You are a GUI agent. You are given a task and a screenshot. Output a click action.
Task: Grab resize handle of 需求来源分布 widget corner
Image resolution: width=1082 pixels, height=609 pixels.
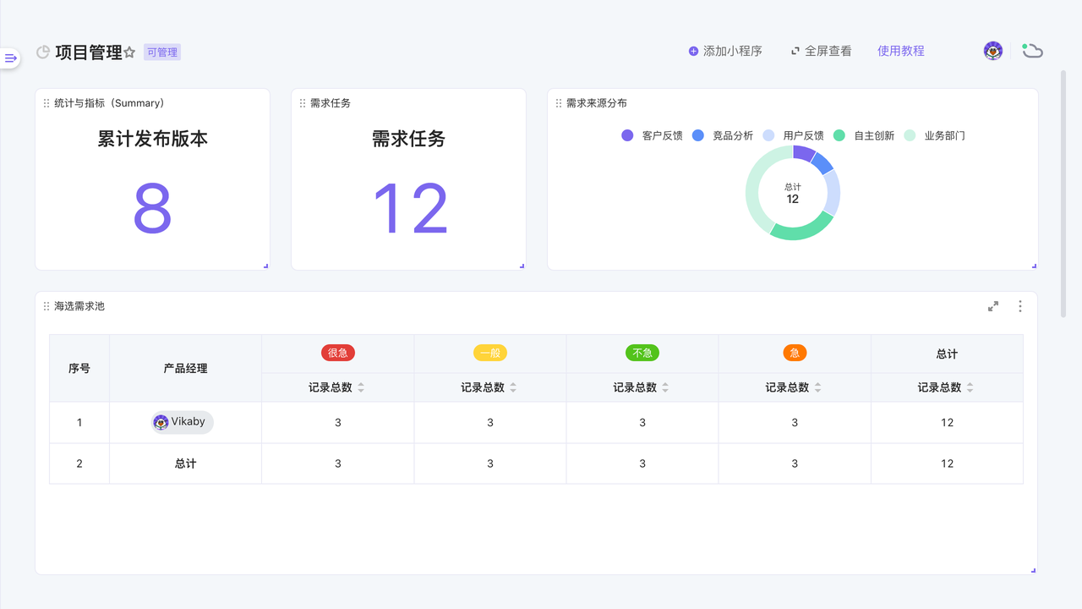[x=1034, y=266]
